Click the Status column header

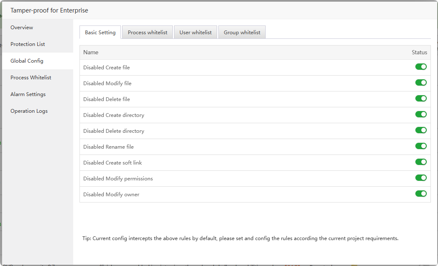click(x=419, y=53)
